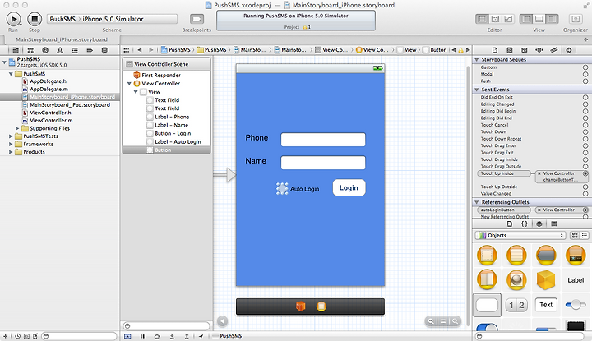Expand the Supporting Files folder
Viewport: 592px width, 341px height.
[17, 129]
